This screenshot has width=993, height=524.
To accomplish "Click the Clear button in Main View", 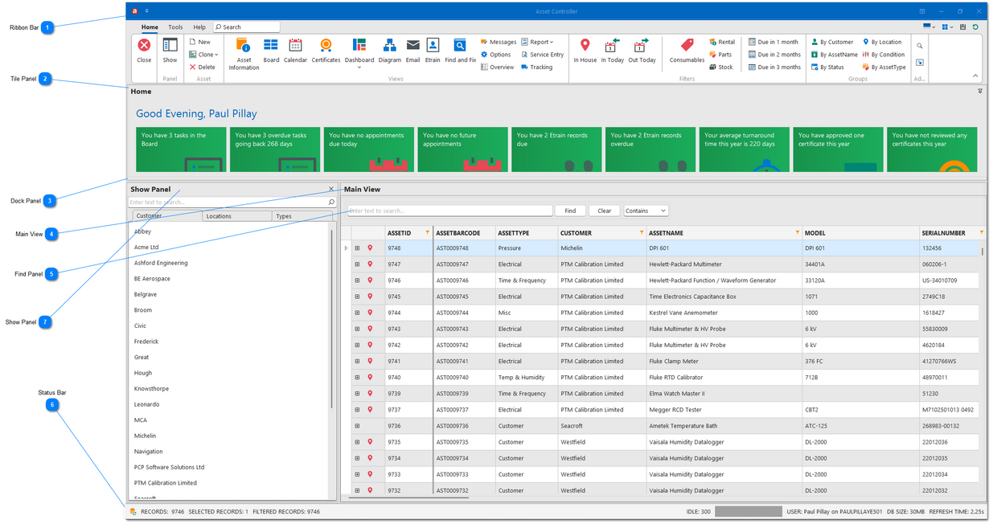I will click(x=605, y=211).
